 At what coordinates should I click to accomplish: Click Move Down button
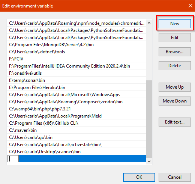coord(175,101)
